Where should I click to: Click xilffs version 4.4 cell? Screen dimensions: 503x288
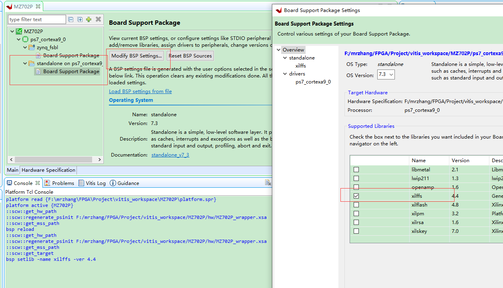click(469, 196)
